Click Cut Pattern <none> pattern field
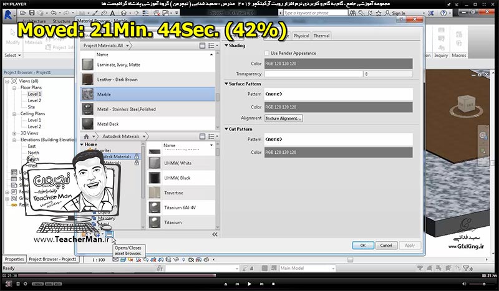 click(338, 140)
